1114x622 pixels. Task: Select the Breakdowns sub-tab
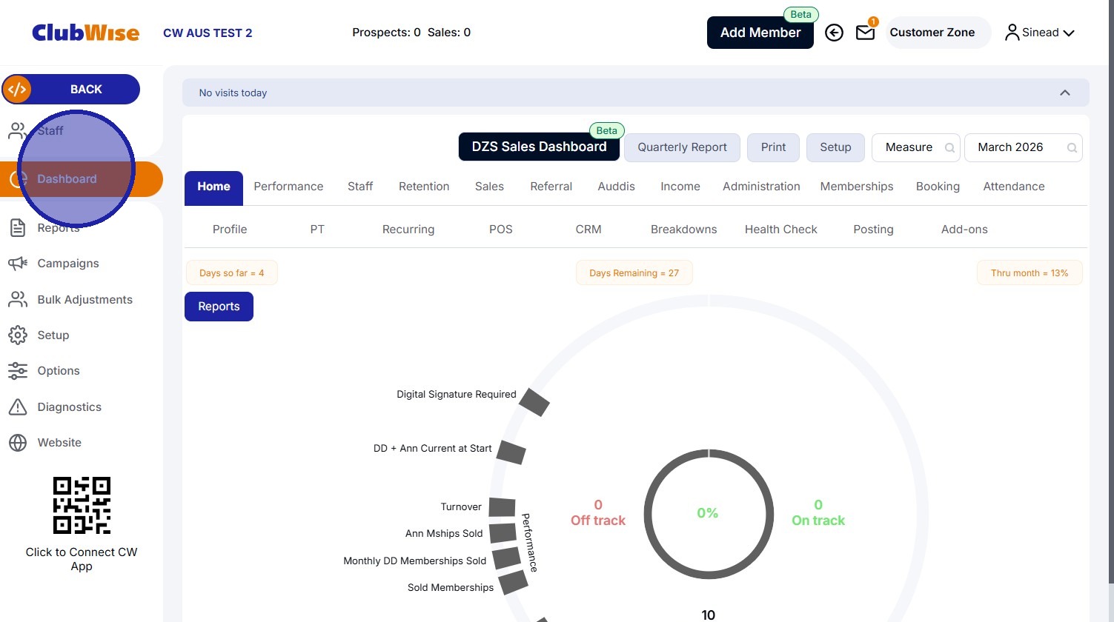coord(684,230)
